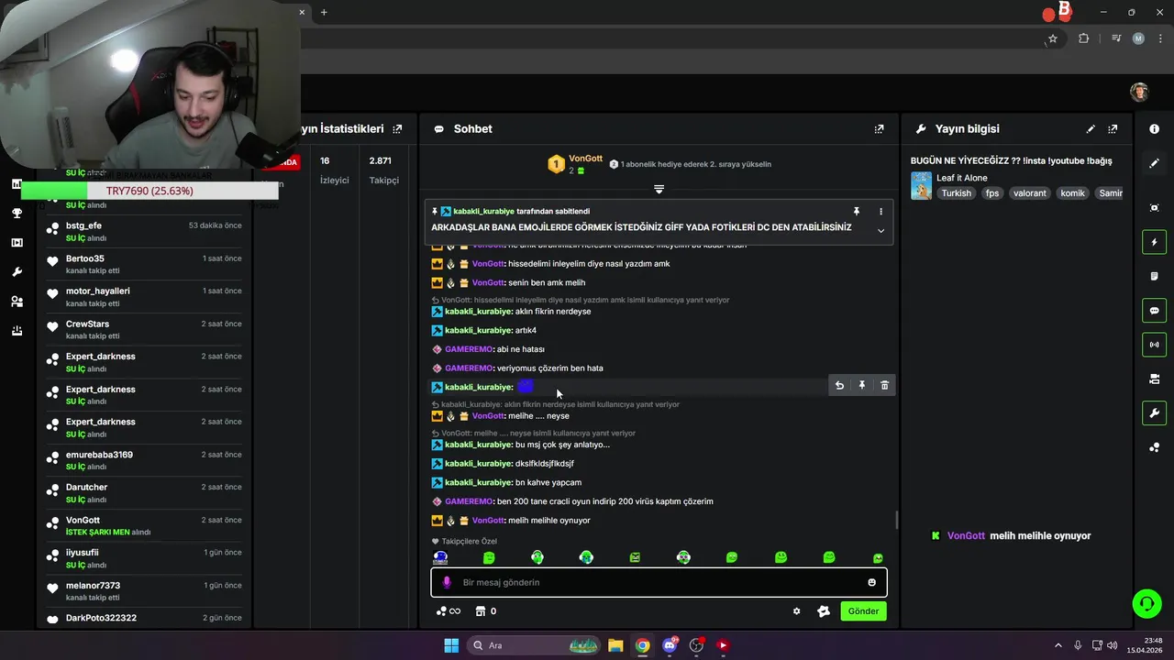Image resolution: width=1174 pixels, height=660 pixels.
Task: Open the wrench settings icon in the left sidebar
Action: point(17,272)
